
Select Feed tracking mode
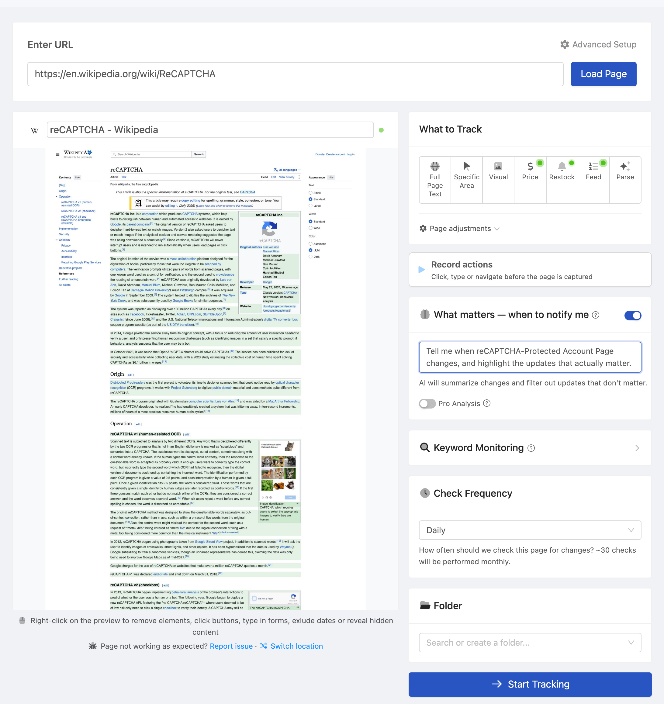[x=593, y=180]
